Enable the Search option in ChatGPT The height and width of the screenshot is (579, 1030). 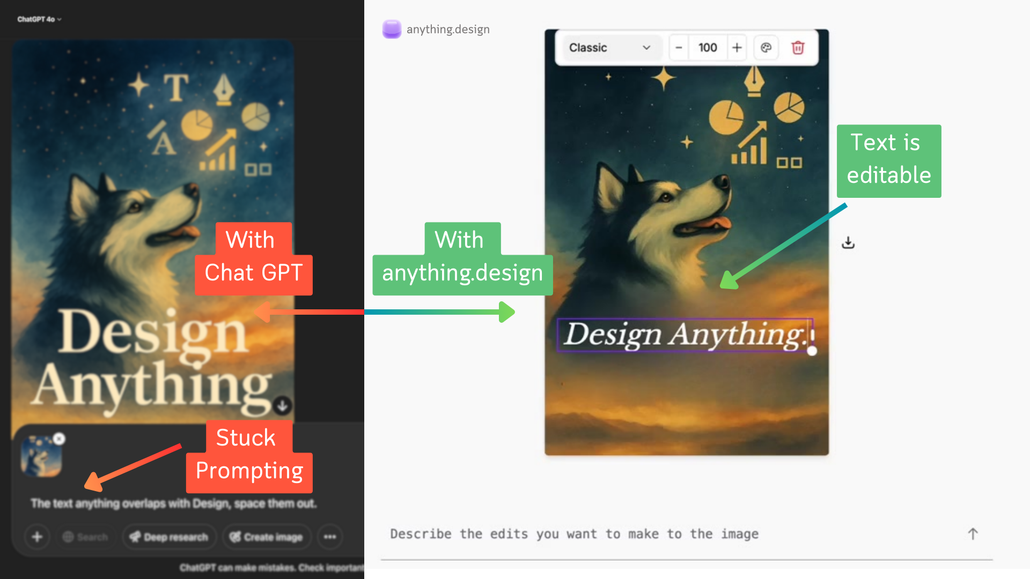point(85,537)
